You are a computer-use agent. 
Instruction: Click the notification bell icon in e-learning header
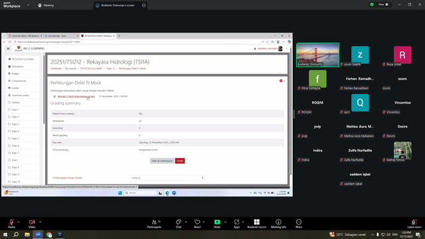(x=255, y=48)
